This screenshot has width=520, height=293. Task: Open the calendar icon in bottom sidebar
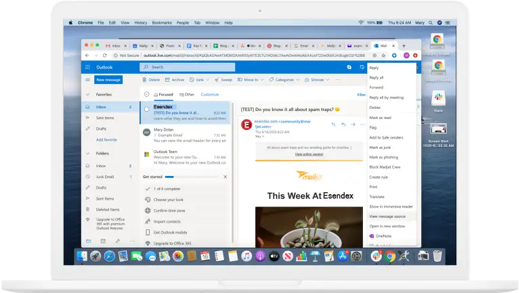point(103,242)
